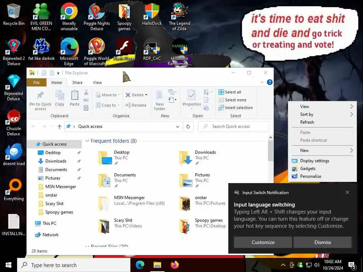Close the Input Switch Notification
The width and height of the screenshot is (363, 272).
[x=347, y=192]
